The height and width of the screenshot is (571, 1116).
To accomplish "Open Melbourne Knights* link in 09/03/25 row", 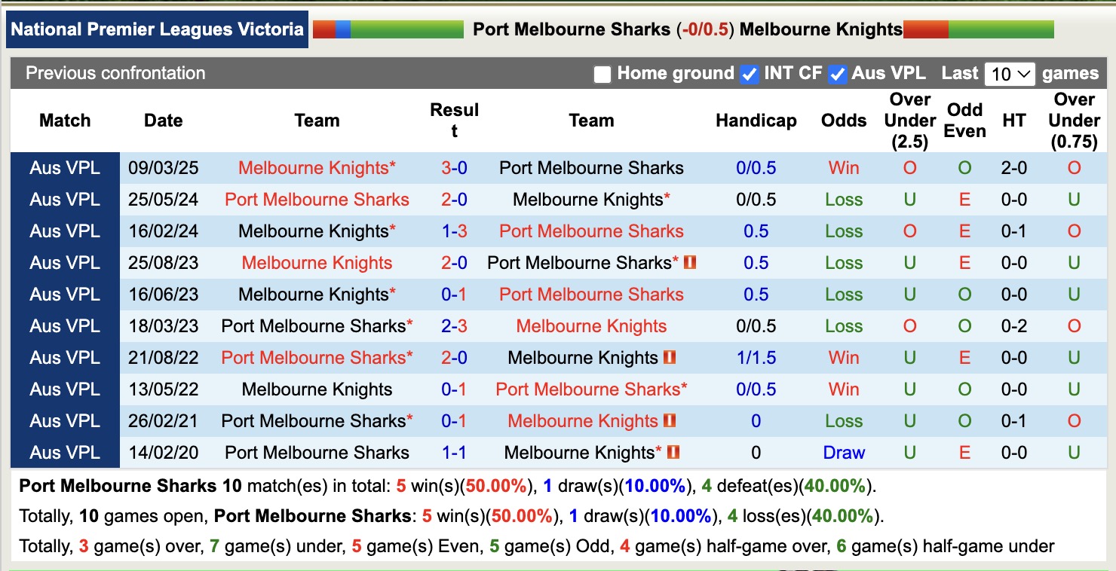I will tap(317, 168).
